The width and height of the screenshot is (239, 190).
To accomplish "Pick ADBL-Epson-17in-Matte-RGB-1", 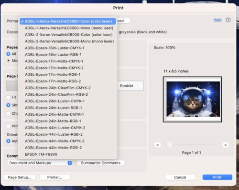I will [68, 75].
